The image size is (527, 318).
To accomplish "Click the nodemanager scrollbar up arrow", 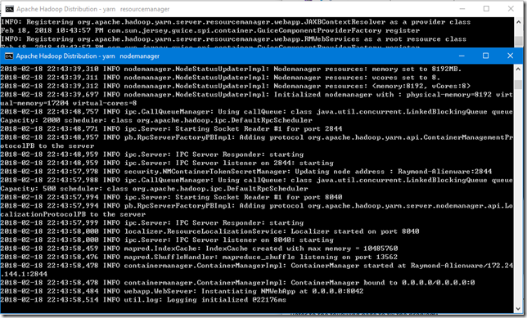I will (x=518, y=69).
